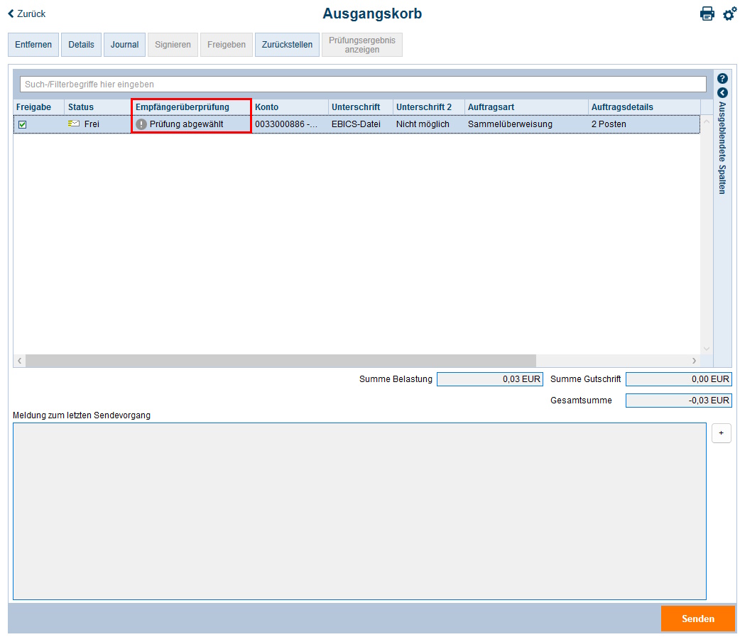Expand the message box with the plus button
Image resolution: width=740 pixels, height=637 pixels.
(721, 432)
